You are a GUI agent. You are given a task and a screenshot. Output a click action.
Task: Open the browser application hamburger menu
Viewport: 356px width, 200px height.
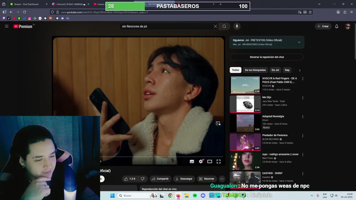[x=352, y=12]
